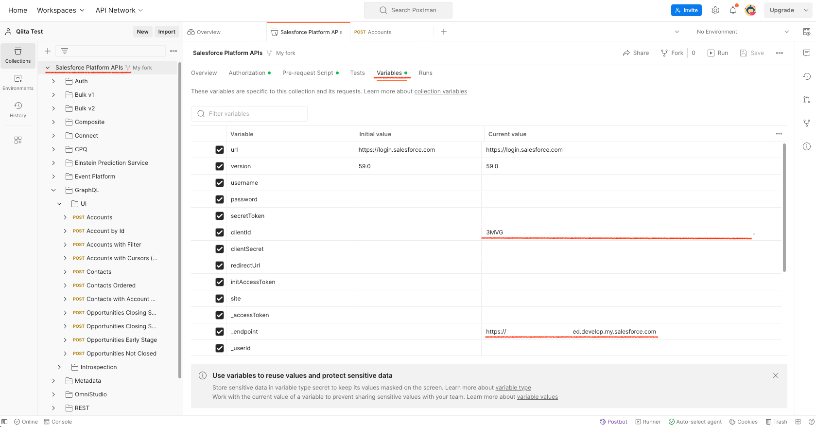Uncheck the clientSecret variable checkbox

[220, 249]
